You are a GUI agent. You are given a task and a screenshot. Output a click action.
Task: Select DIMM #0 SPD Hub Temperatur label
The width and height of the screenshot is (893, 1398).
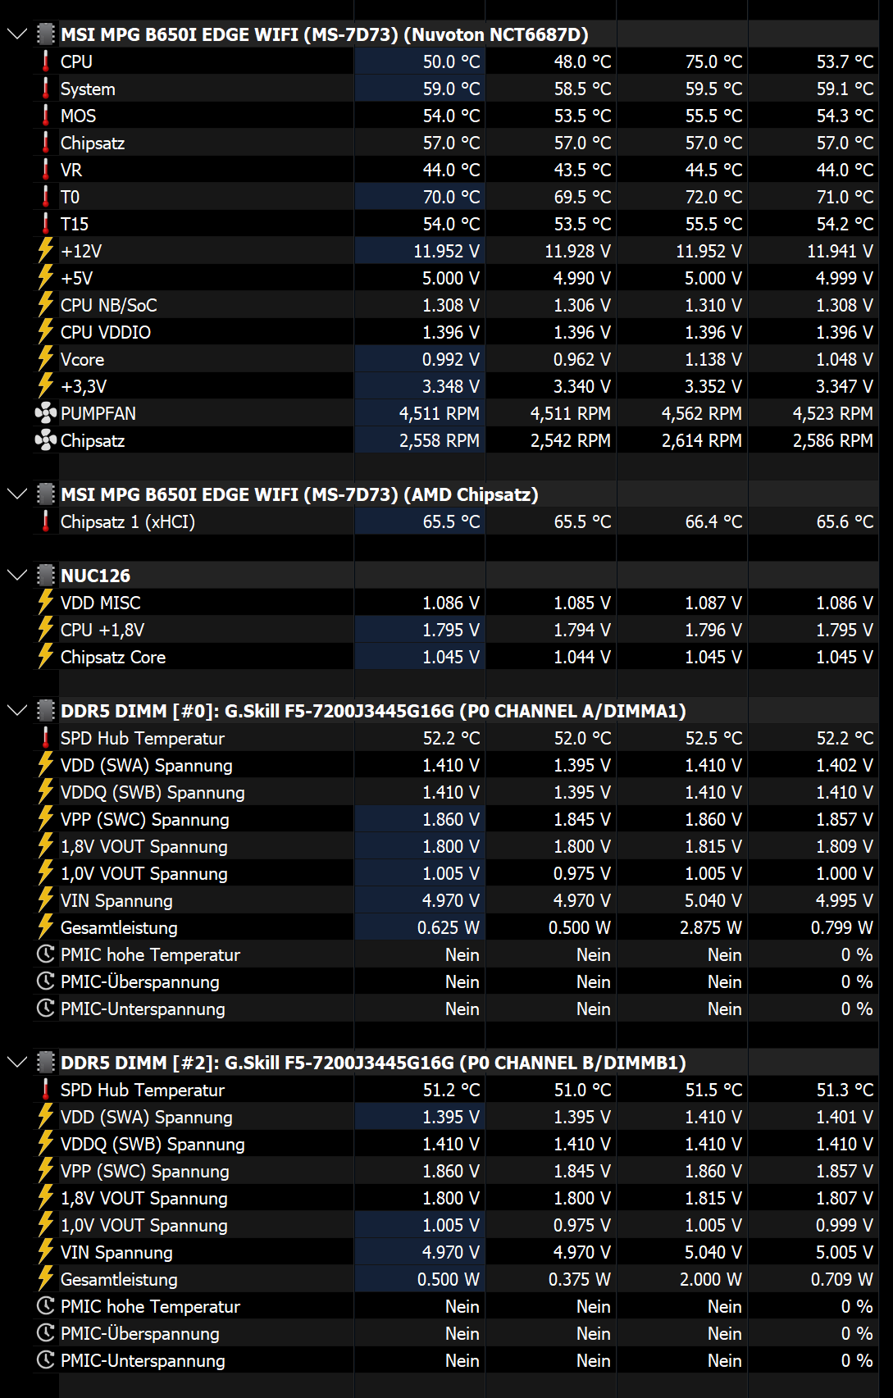[x=143, y=738]
